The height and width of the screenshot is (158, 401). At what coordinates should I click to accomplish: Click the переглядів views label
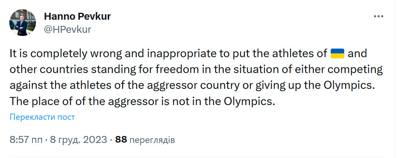152,139
